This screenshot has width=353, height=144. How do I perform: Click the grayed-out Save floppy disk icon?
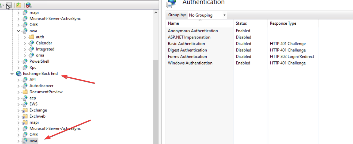(x=9, y=5)
